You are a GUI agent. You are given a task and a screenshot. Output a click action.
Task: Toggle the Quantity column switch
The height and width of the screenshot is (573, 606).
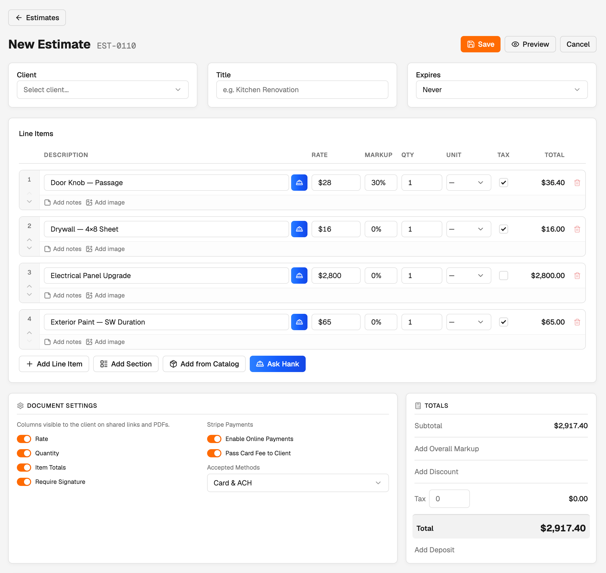point(24,453)
